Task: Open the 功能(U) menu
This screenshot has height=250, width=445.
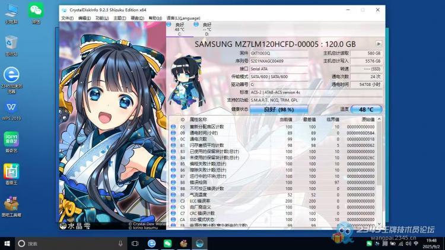Action: click(x=102, y=18)
